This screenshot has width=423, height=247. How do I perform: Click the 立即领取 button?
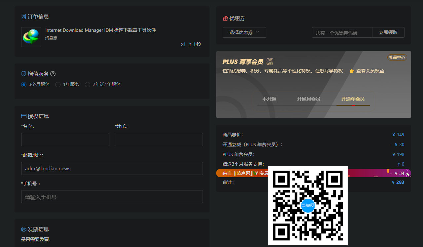388,32
